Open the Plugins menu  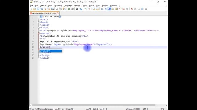(x=105, y=6)
